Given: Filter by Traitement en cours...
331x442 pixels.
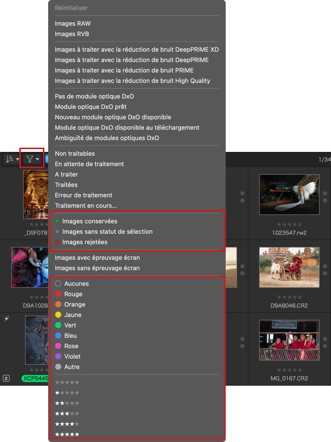Looking at the screenshot, I should 86,206.
